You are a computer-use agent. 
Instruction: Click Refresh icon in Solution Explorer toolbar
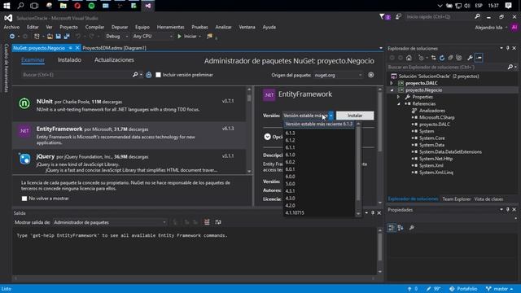click(441, 58)
